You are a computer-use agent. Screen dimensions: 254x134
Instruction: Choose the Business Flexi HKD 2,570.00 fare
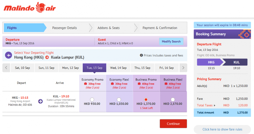[x=173, y=99]
